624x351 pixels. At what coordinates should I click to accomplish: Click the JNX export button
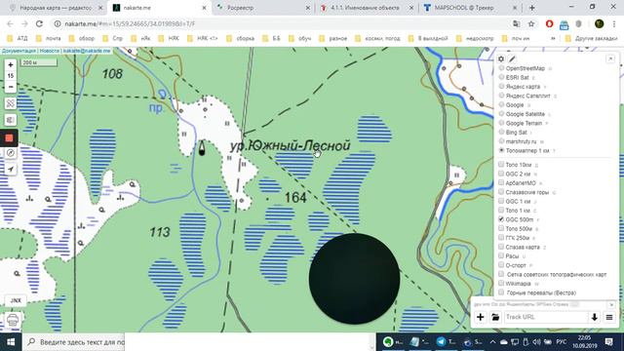16,300
